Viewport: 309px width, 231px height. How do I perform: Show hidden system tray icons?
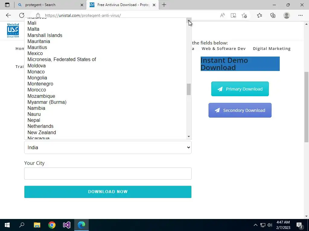[x=255, y=225]
